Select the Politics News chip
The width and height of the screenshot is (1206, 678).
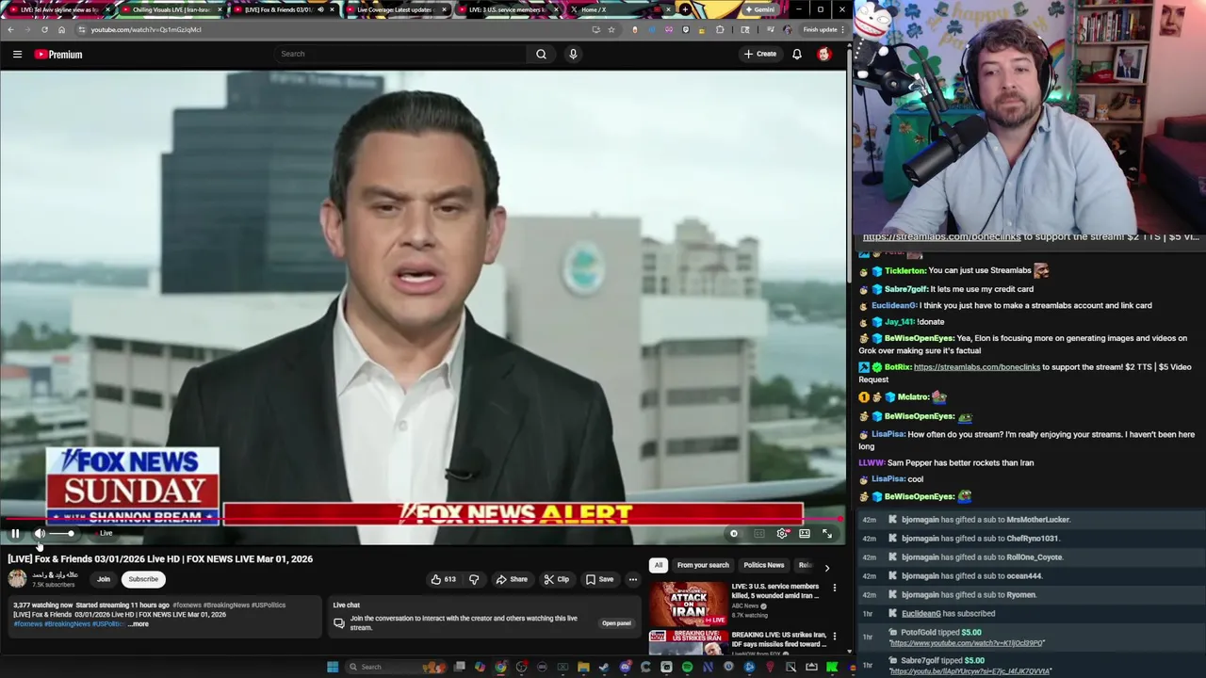point(764,565)
